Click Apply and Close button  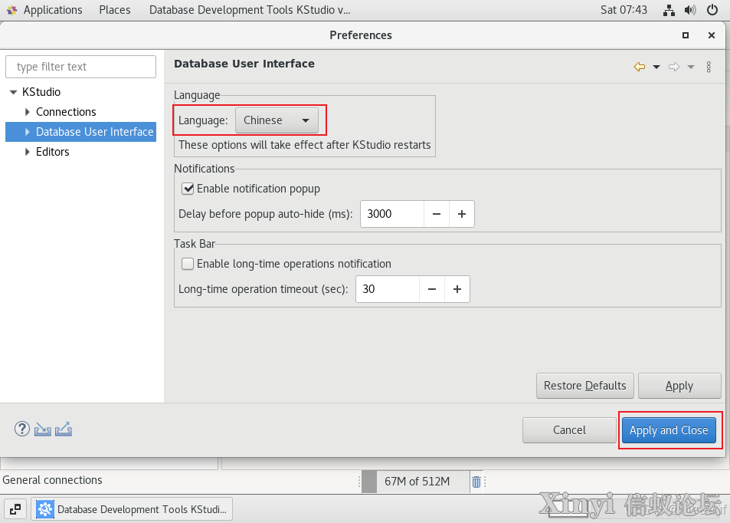669,429
